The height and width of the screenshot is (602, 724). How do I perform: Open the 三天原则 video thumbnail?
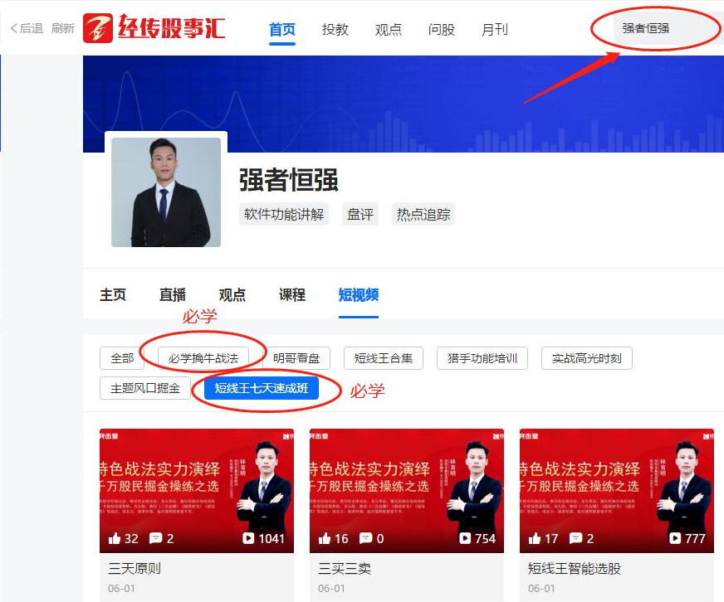[197, 491]
